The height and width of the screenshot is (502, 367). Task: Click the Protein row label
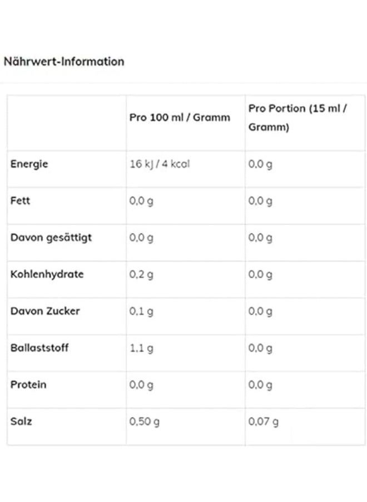[28, 384]
